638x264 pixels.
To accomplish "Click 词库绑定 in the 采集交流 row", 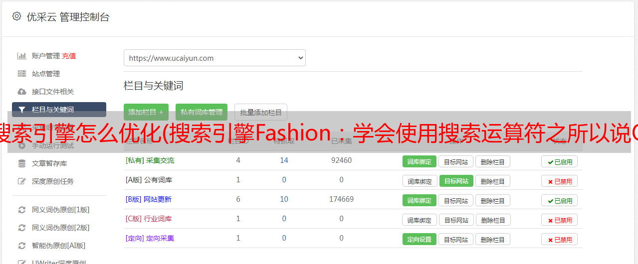I will pyautogui.click(x=420, y=161).
